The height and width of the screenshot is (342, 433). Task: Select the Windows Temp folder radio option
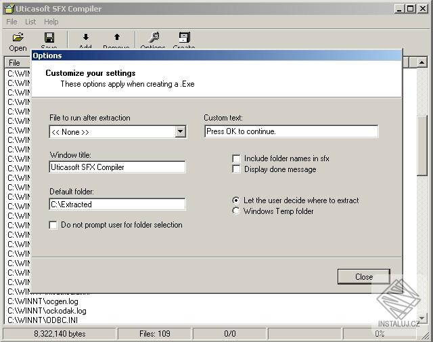(236, 211)
